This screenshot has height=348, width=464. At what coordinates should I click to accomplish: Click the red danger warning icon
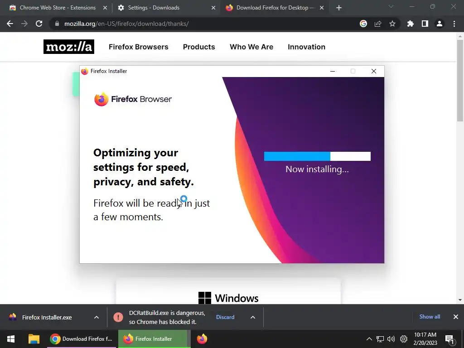pyautogui.click(x=118, y=317)
